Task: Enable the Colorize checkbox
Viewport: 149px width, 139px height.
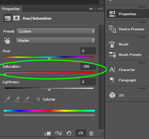Action: (38, 99)
